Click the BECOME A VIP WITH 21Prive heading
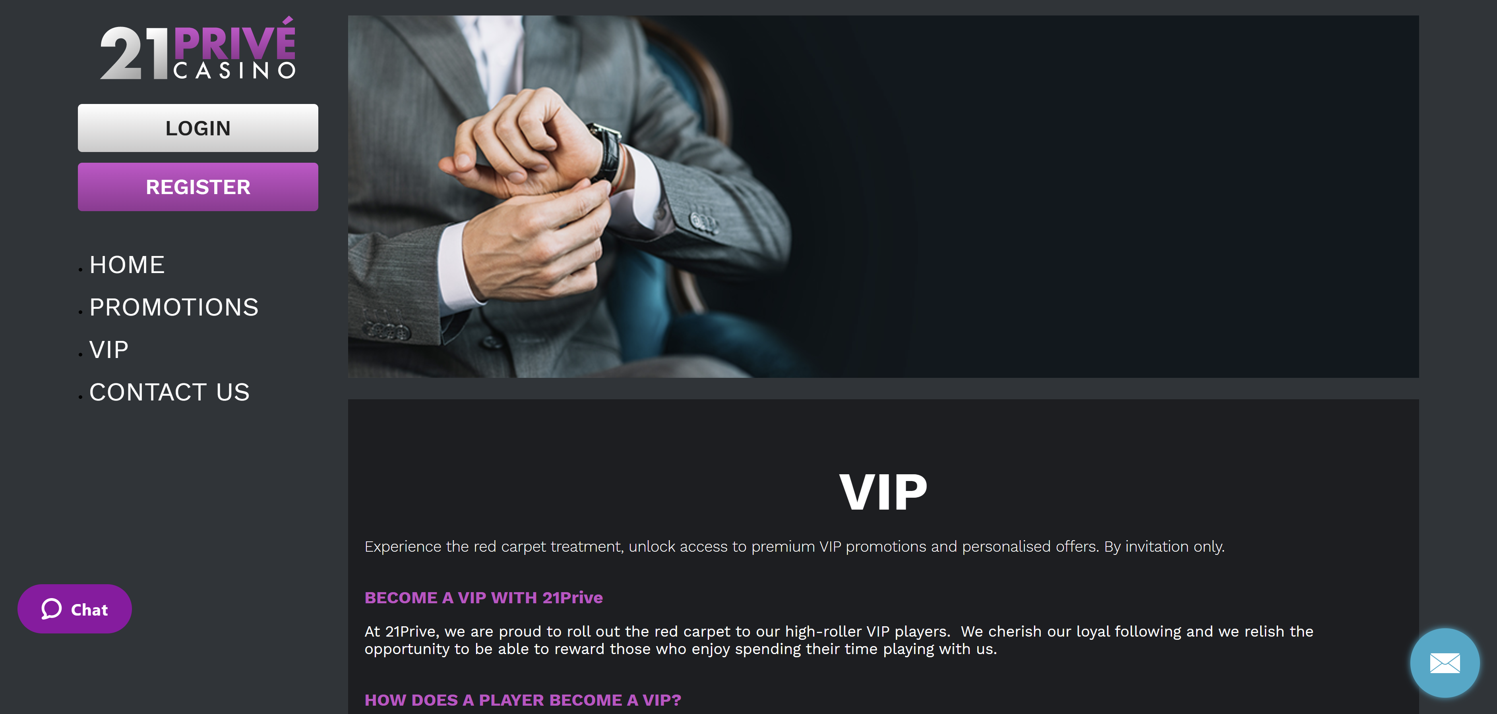Viewport: 1497px width, 714px height. pyautogui.click(x=484, y=597)
